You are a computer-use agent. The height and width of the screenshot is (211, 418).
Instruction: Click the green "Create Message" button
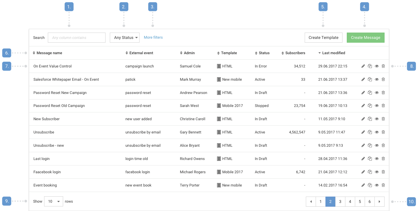pos(366,37)
